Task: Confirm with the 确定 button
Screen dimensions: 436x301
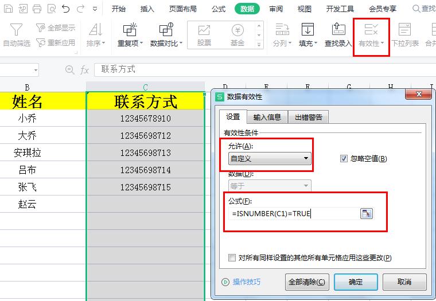Action: 356,282
